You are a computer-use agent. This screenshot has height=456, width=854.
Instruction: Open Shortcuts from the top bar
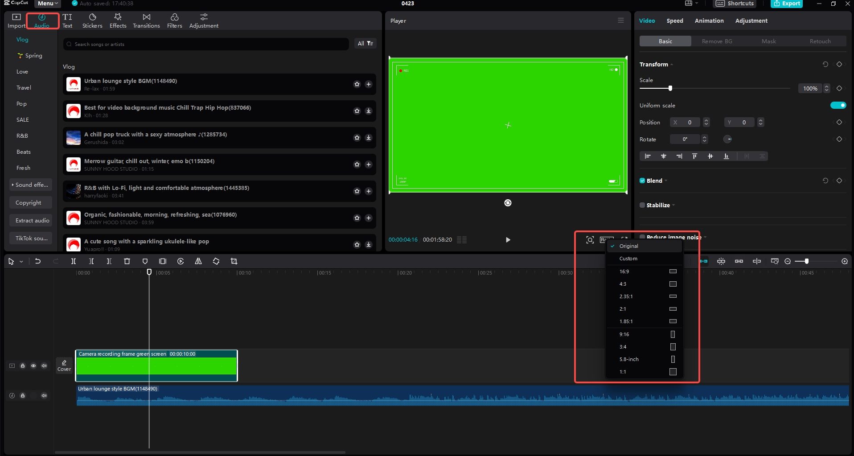coord(734,4)
